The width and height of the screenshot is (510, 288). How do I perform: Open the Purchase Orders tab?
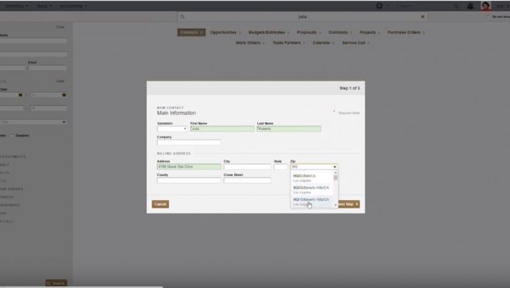(x=404, y=32)
